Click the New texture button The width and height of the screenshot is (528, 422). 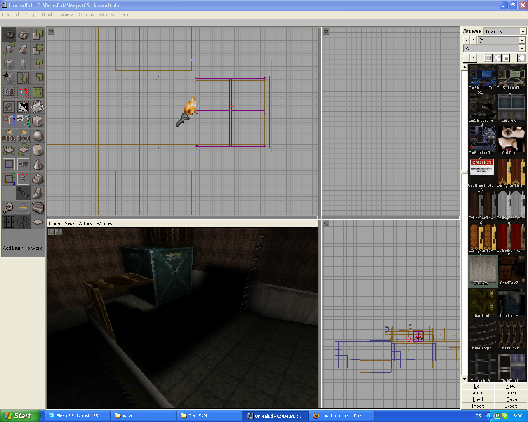[511, 386]
